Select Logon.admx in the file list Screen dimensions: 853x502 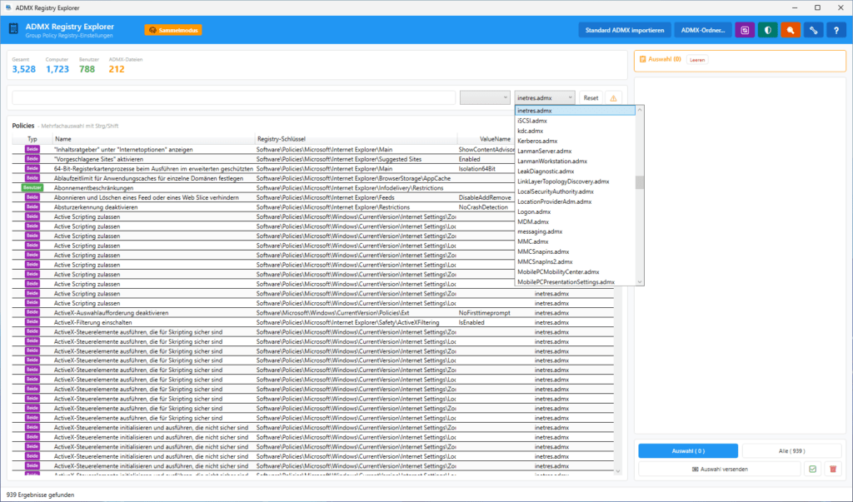pos(532,211)
